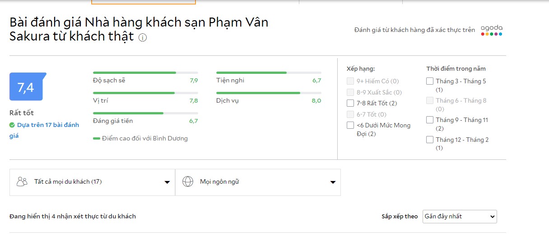Select the Tháng 9 - Tháng 11 checkbox
The height and width of the screenshot is (240, 549).
[x=430, y=120]
